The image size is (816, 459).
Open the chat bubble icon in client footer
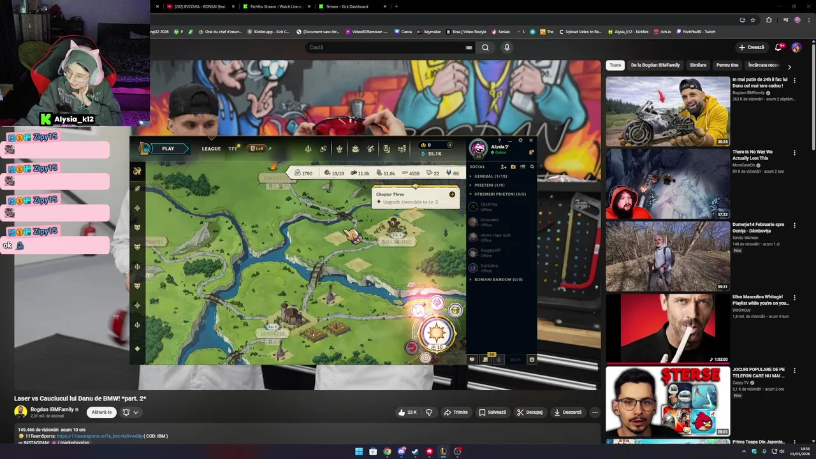click(x=472, y=360)
